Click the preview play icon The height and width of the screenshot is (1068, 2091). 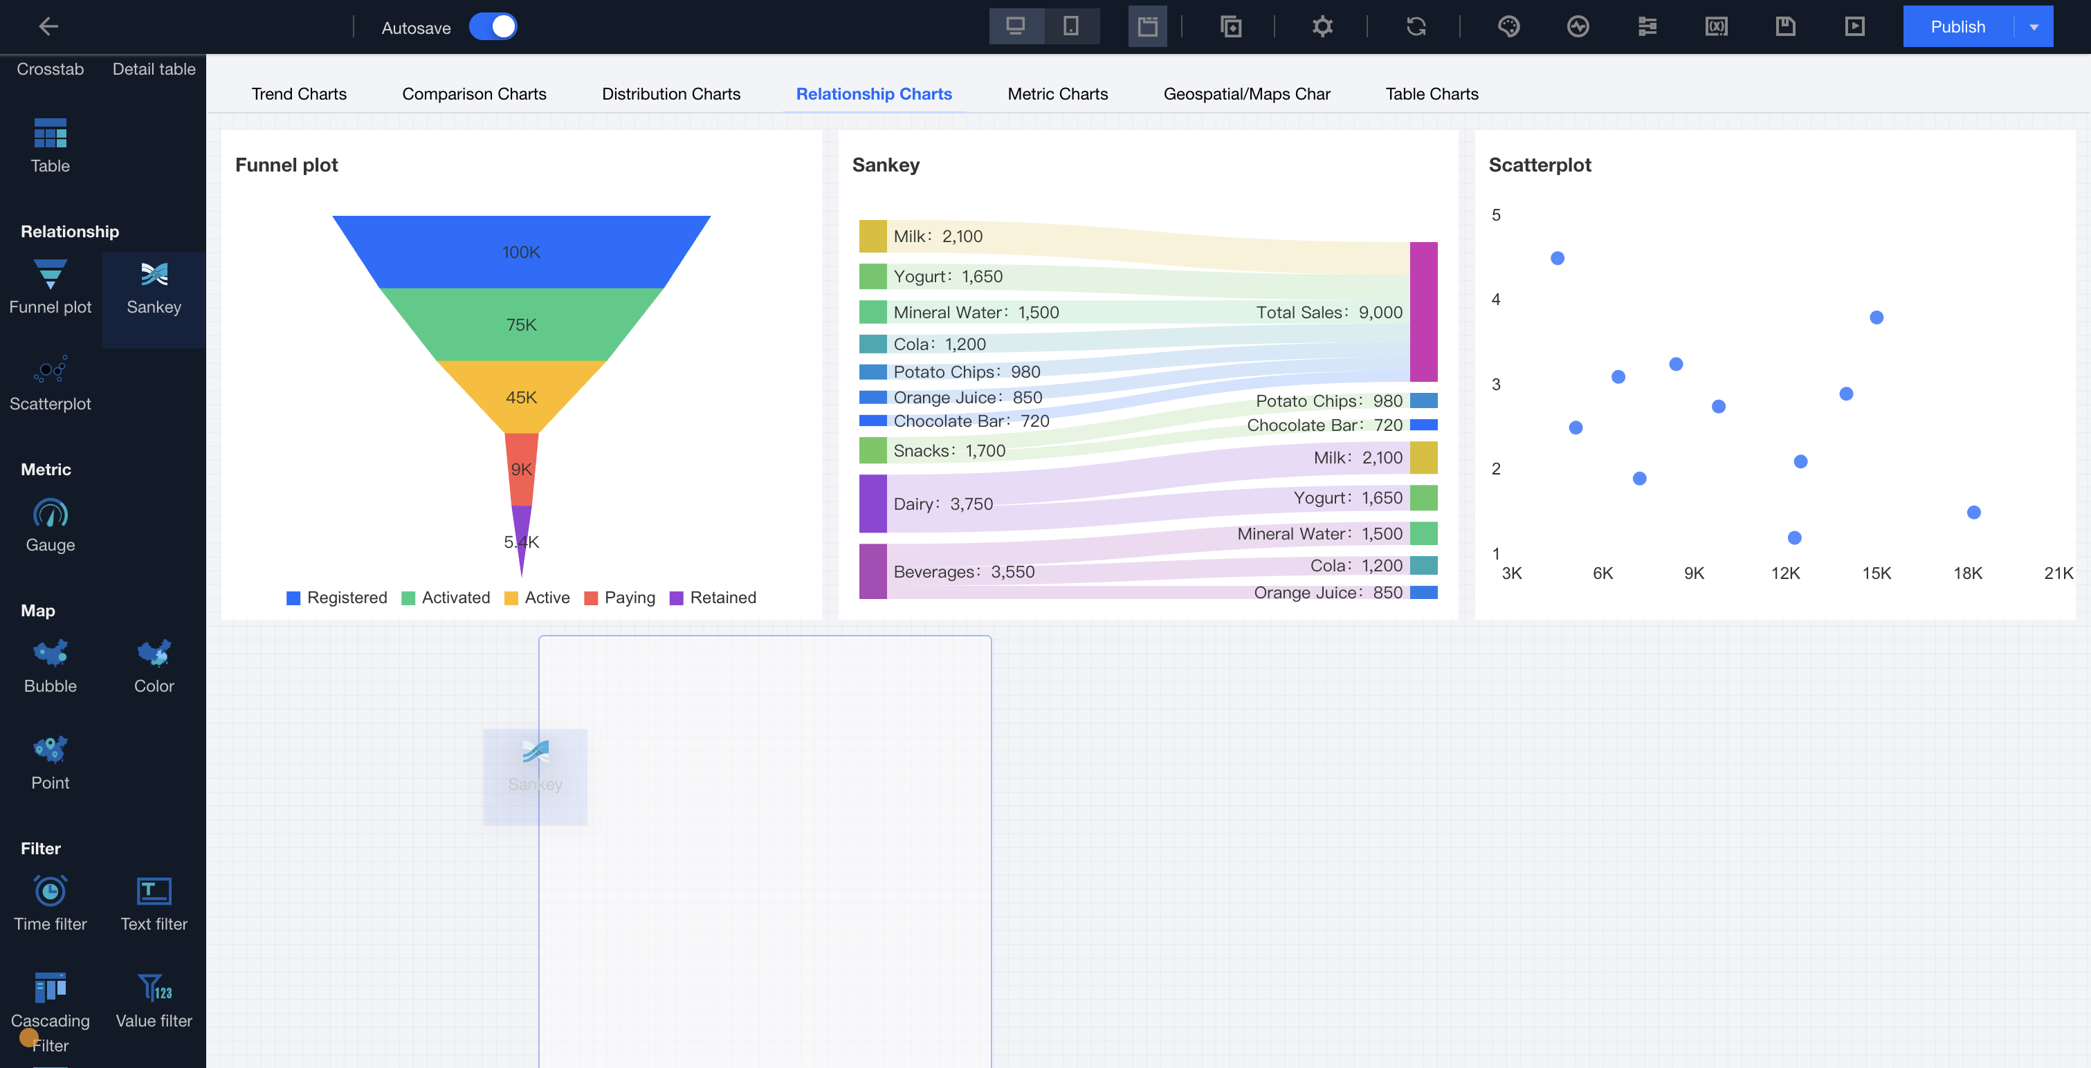tap(1854, 27)
